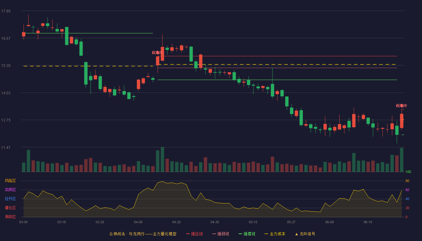Click the 17.85 price axis label
Image resolution: width=422 pixels, height=241 pixels.
(6, 11)
